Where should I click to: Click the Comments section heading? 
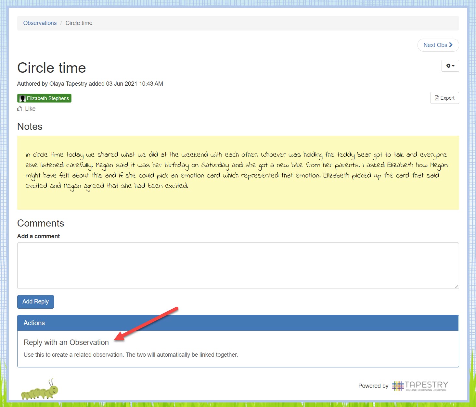(x=41, y=223)
